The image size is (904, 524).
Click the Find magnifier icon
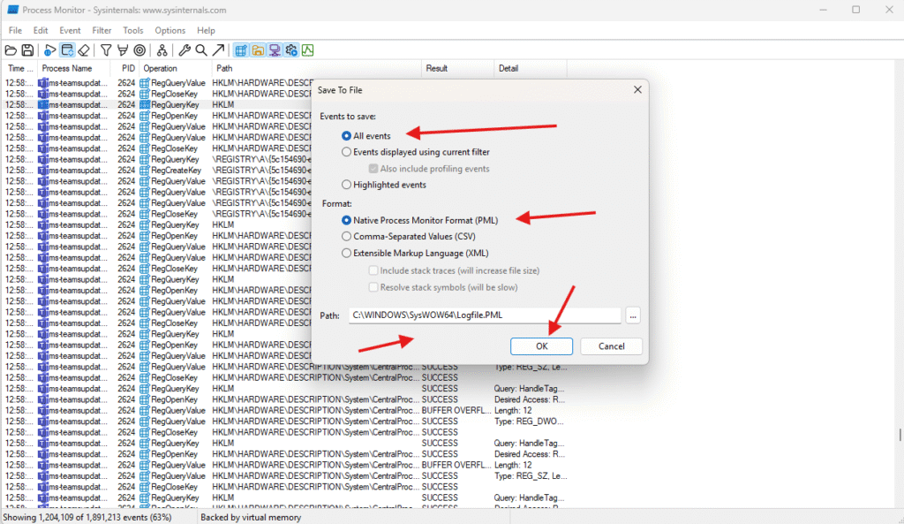click(201, 50)
